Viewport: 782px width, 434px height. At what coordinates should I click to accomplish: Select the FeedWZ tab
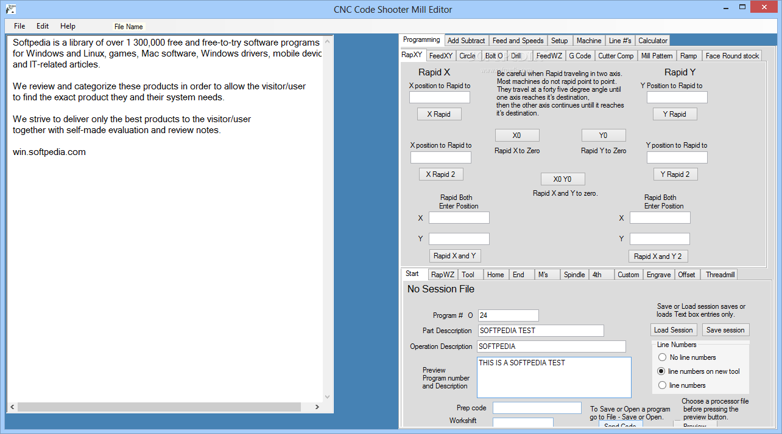point(549,56)
